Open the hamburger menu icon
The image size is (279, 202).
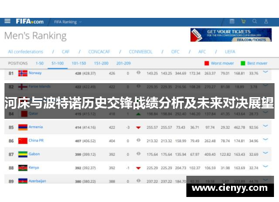(7, 21)
